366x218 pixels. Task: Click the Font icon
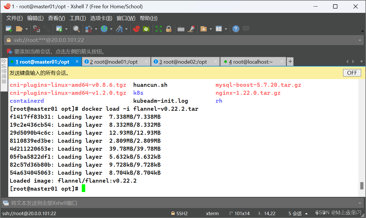tap(119, 29)
